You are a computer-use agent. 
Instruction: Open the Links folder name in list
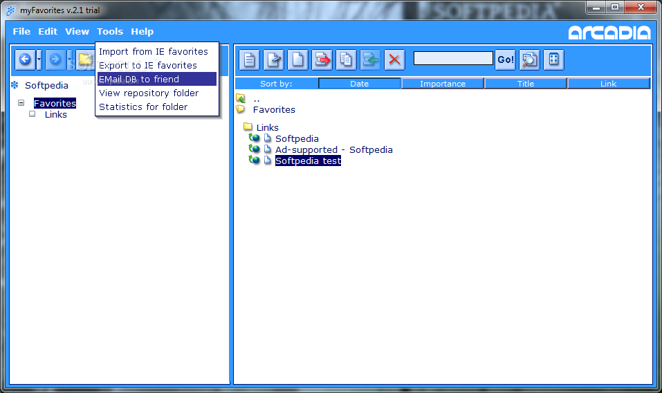pyautogui.click(x=268, y=127)
